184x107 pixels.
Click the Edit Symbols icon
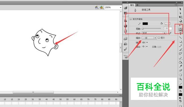(x=101, y=8)
